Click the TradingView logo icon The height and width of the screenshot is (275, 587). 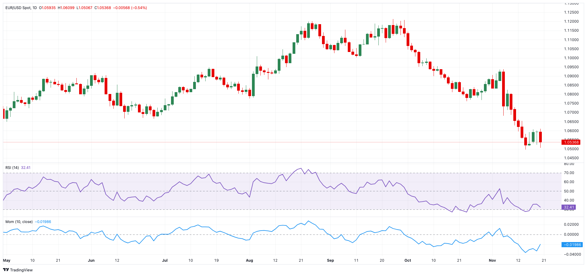pyautogui.click(x=6, y=270)
